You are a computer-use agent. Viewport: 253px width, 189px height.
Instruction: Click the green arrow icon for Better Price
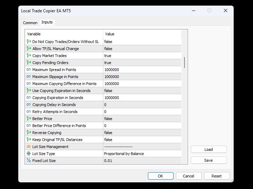(x=29, y=118)
